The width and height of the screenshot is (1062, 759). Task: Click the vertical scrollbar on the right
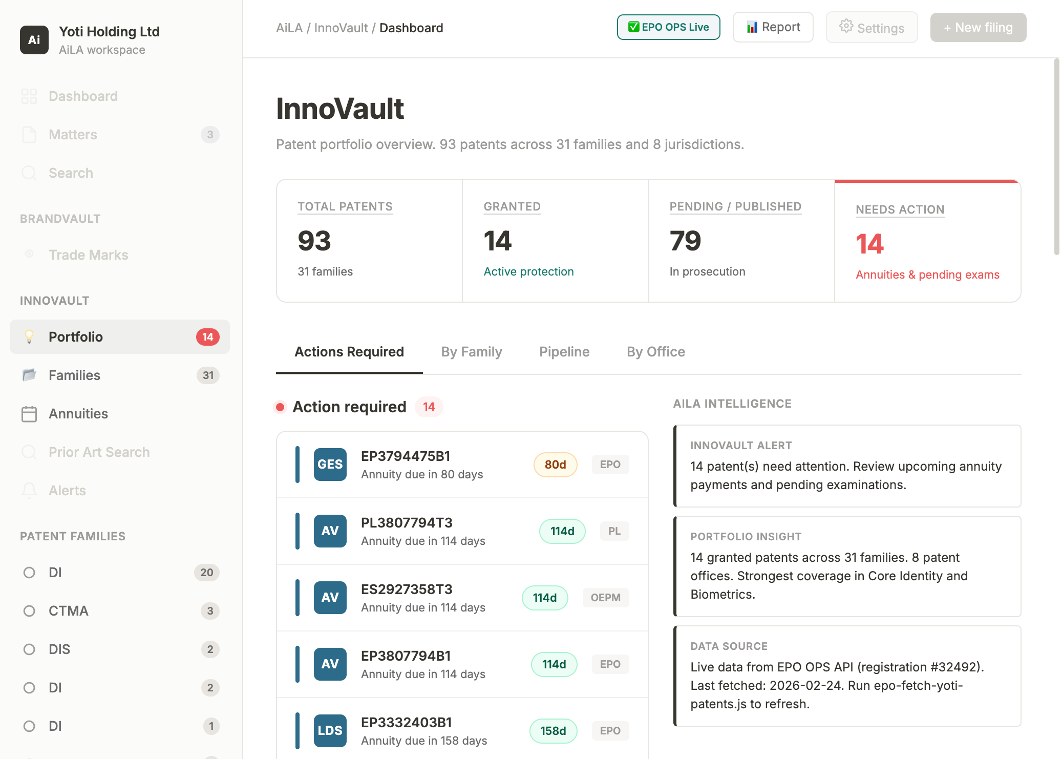[1057, 154]
